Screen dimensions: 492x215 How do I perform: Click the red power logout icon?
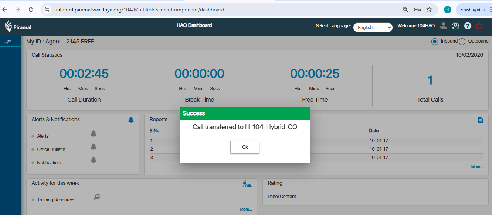(x=479, y=26)
